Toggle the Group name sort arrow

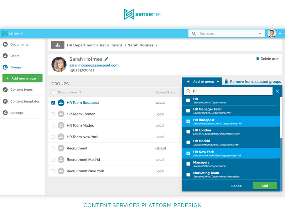click(x=80, y=92)
